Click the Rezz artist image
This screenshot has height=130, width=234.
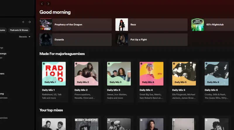(122, 25)
